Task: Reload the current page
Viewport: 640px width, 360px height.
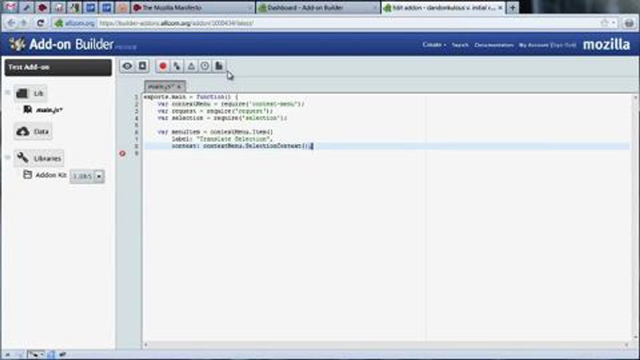Action: [41, 23]
